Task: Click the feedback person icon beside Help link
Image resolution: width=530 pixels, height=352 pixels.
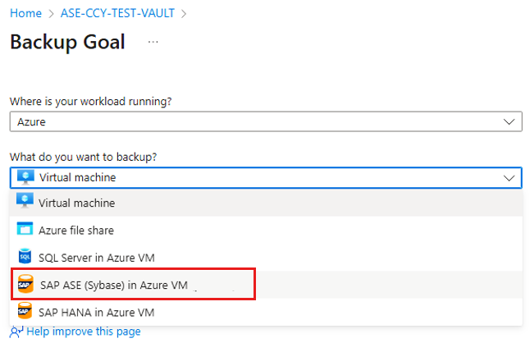Action: 16,331
